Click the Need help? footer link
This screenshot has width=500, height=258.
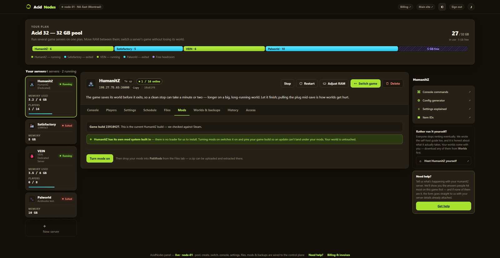pos(316,255)
